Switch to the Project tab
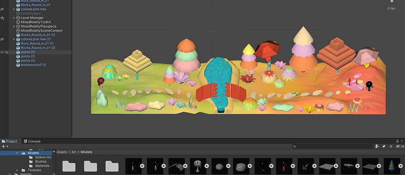Screen dimensions: 405x175 9,141
